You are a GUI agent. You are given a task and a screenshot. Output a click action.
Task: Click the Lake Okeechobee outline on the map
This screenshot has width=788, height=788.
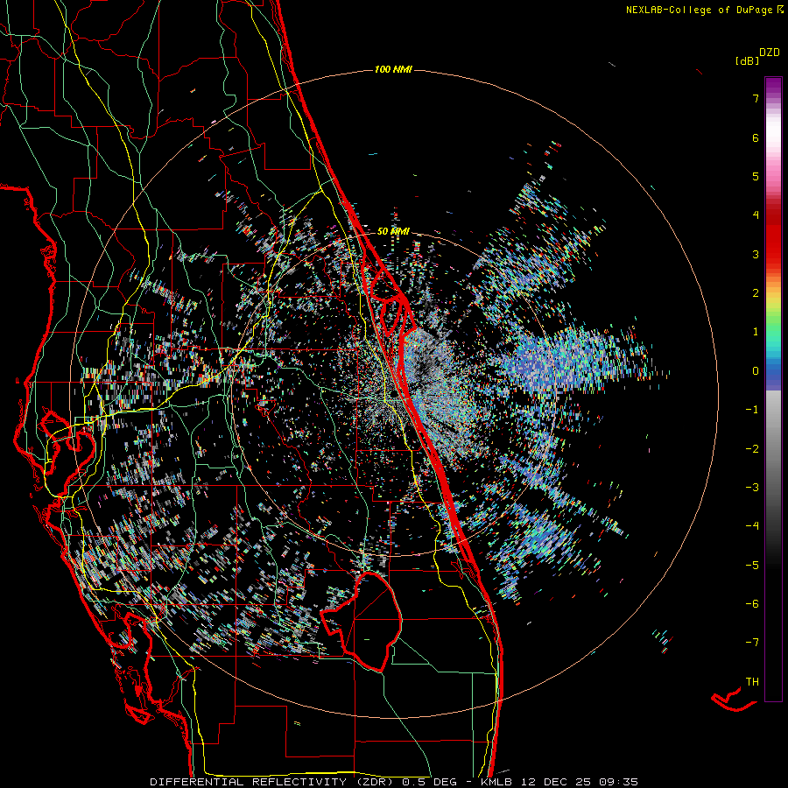point(362,621)
